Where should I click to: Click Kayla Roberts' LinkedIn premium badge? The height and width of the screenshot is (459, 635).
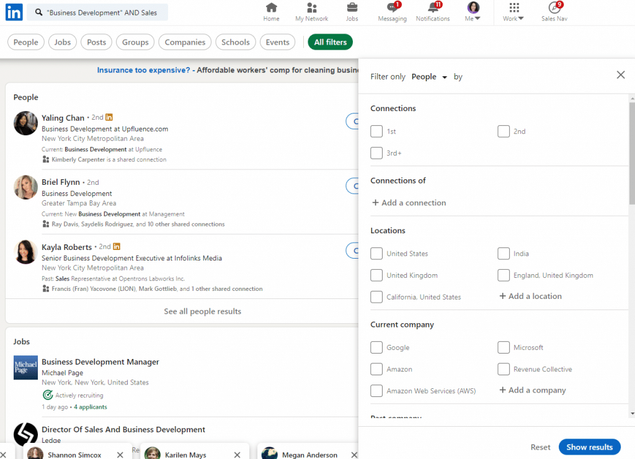point(117,246)
